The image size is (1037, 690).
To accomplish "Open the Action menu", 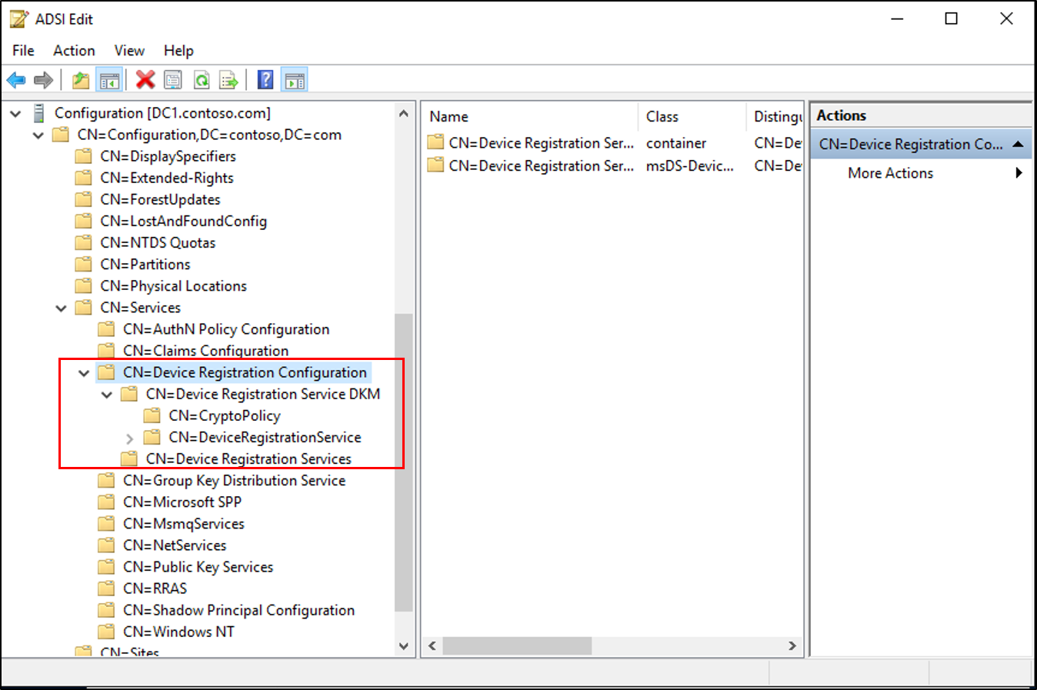I will [73, 50].
